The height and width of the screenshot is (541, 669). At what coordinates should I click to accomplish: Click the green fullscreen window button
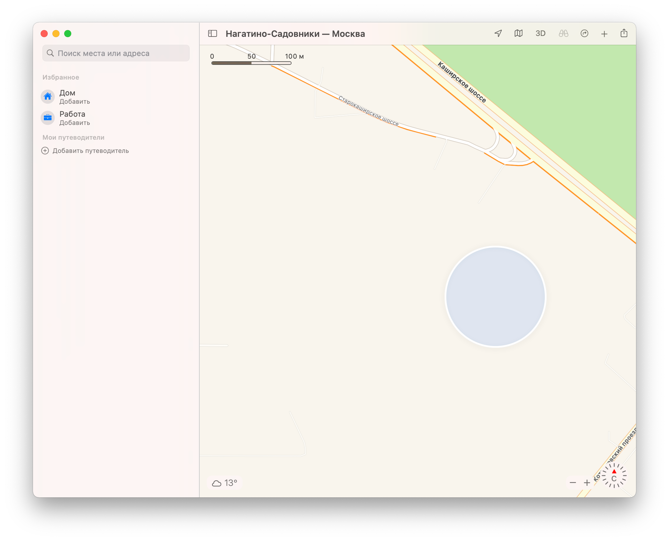pyautogui.click(x=68, y=33)
